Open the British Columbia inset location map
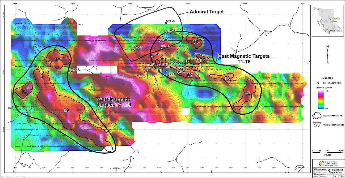This screenshot has height=178, width=345. pos(327,21)
